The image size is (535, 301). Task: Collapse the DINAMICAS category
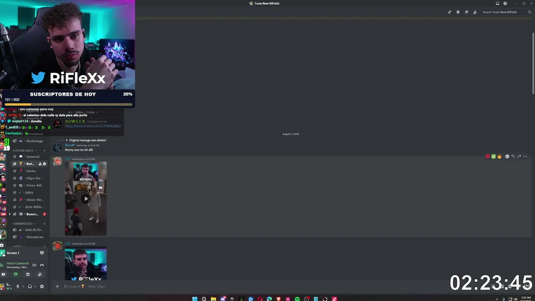click(x=23, y=224)
